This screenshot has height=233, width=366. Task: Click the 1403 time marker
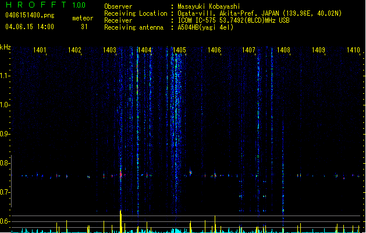point(109,50)
